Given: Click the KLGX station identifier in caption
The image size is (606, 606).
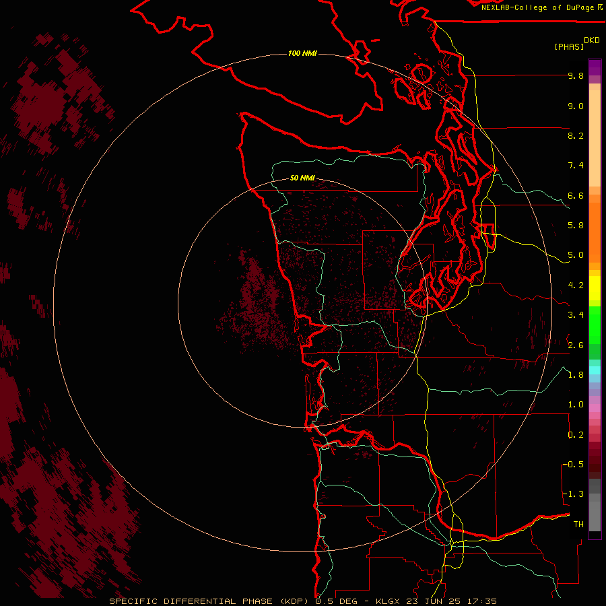Looking at the screenshot, I should (387, 601).
